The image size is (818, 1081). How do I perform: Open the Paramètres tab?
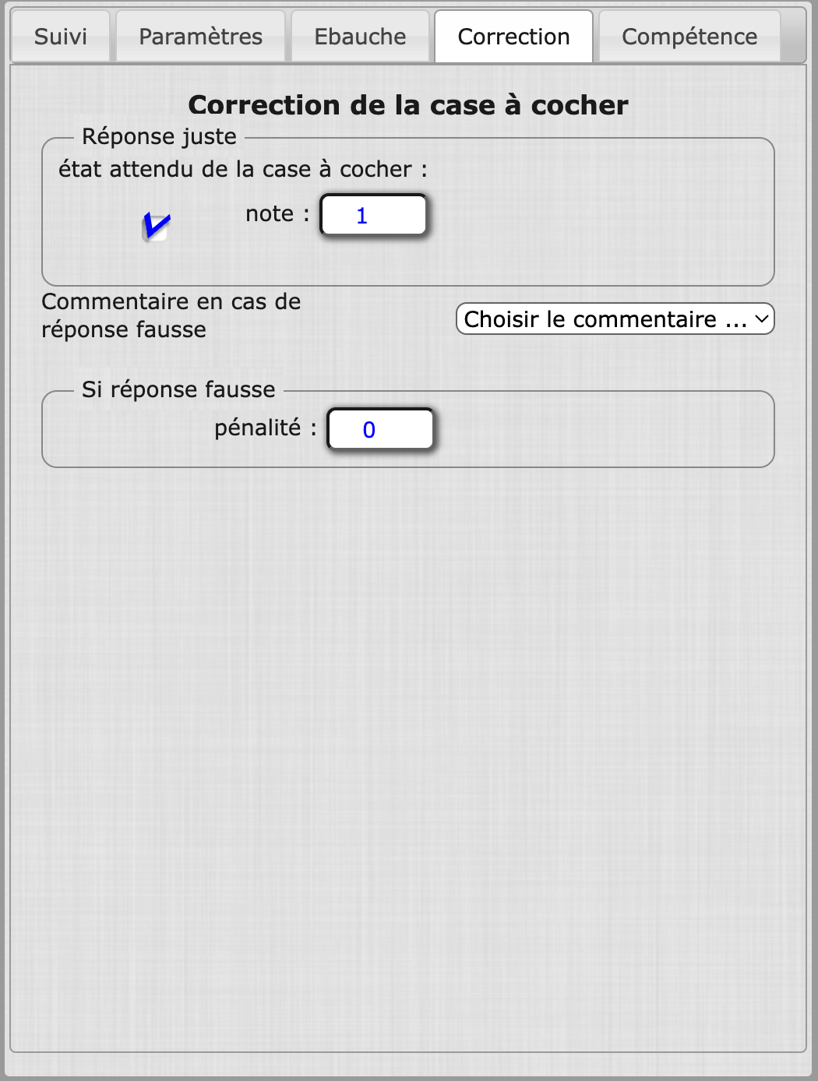click(200, 37)
